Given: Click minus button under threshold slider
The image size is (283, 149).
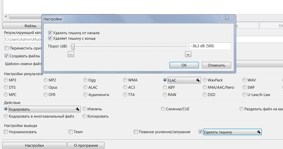Looking at the screenshot, I should coord(71,54).
